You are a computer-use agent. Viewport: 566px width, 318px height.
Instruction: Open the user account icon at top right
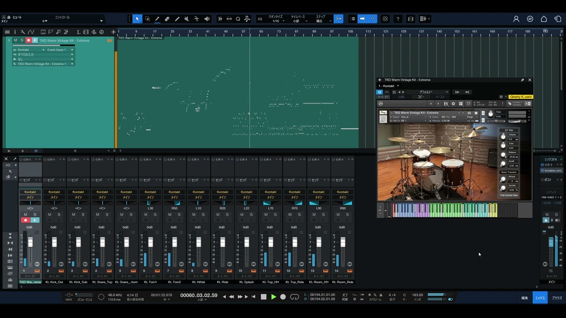tap(516, 19)
